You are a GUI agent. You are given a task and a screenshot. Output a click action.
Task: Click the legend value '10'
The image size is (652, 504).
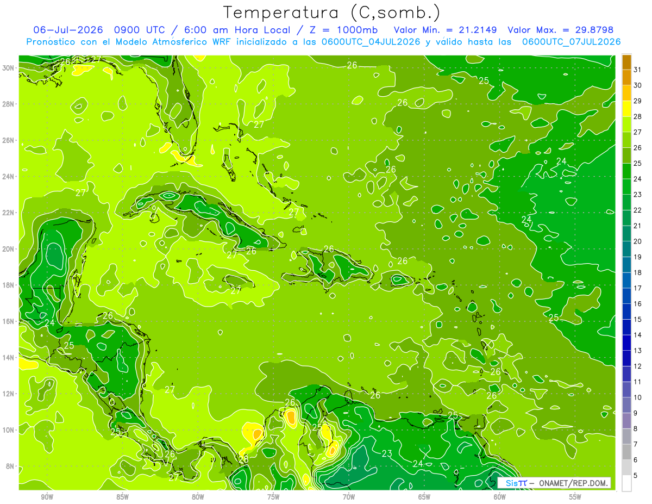coord(638,397)
